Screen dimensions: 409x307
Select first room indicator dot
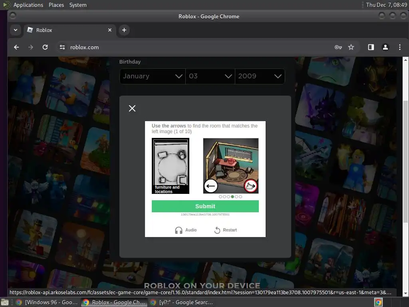click(x=220, y=197)
